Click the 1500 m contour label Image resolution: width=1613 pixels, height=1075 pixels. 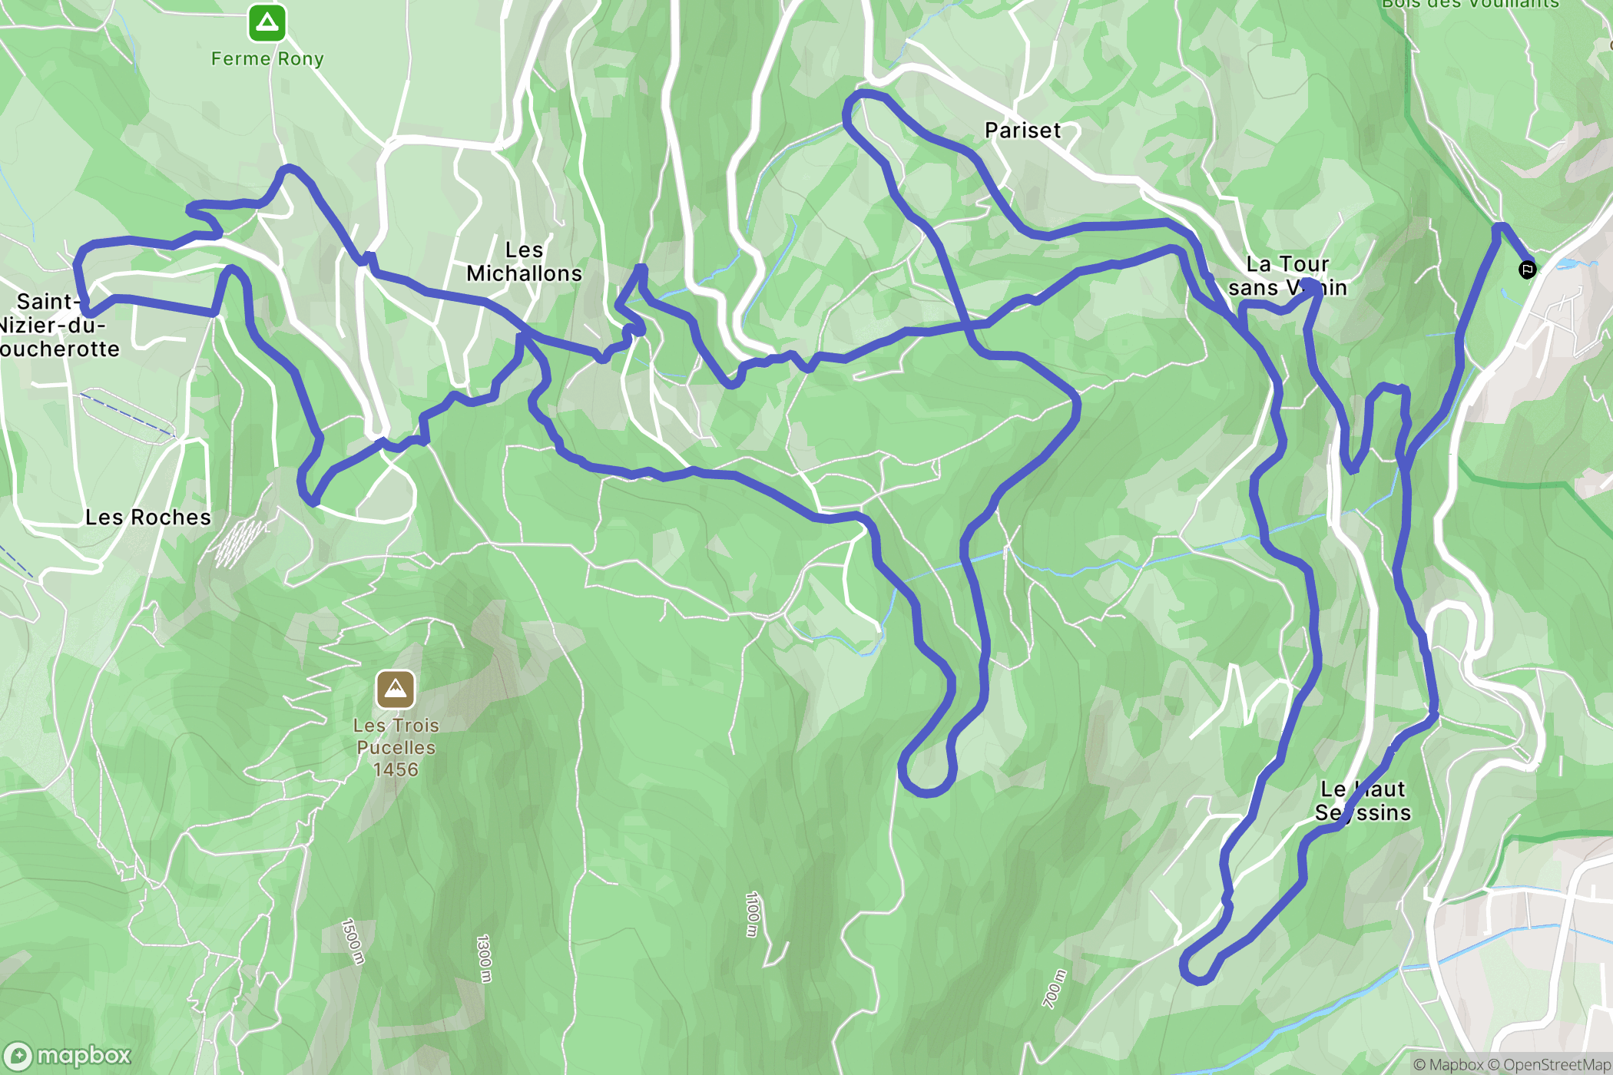click(x=352, y=941)
